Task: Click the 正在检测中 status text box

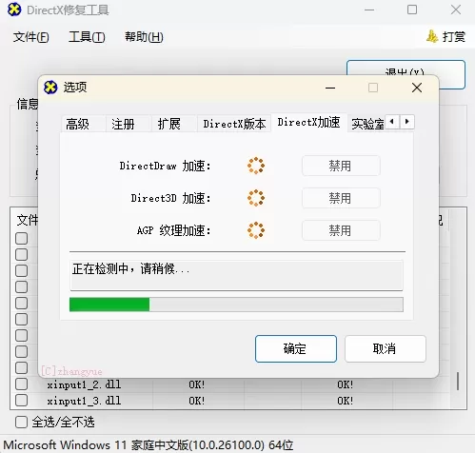Action: (x=236, y=275)
